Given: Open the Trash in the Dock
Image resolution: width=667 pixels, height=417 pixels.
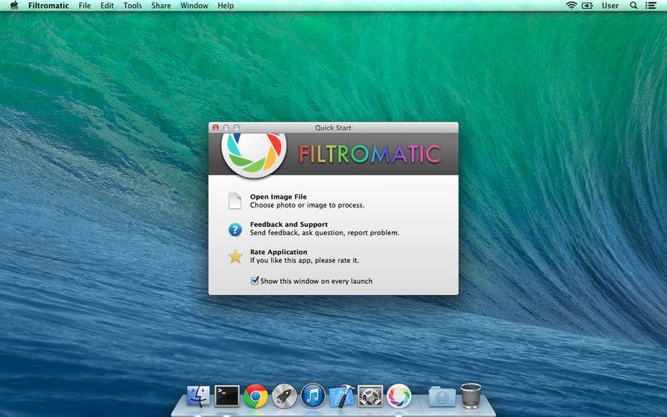Looking at the screenshot, I should click(471, 396).
